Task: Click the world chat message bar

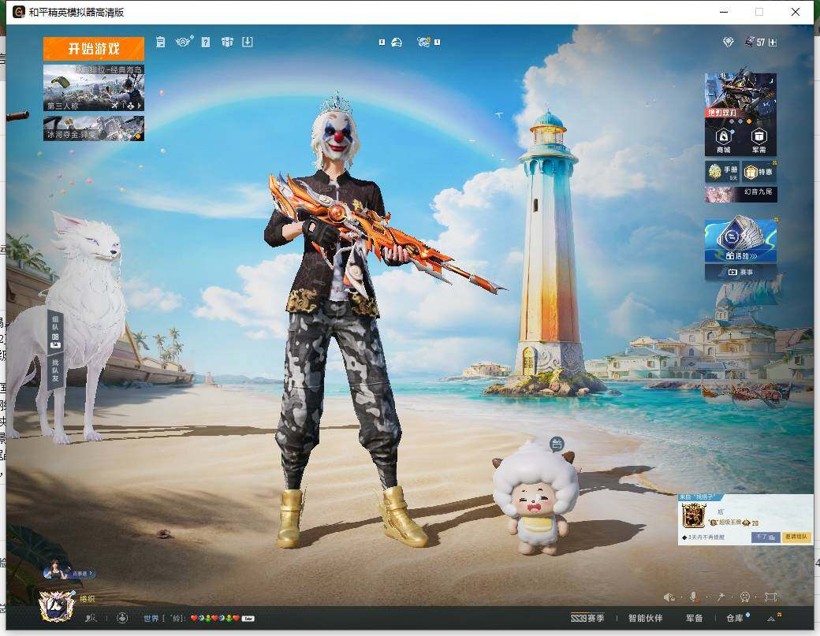Action: pos(199,618)
